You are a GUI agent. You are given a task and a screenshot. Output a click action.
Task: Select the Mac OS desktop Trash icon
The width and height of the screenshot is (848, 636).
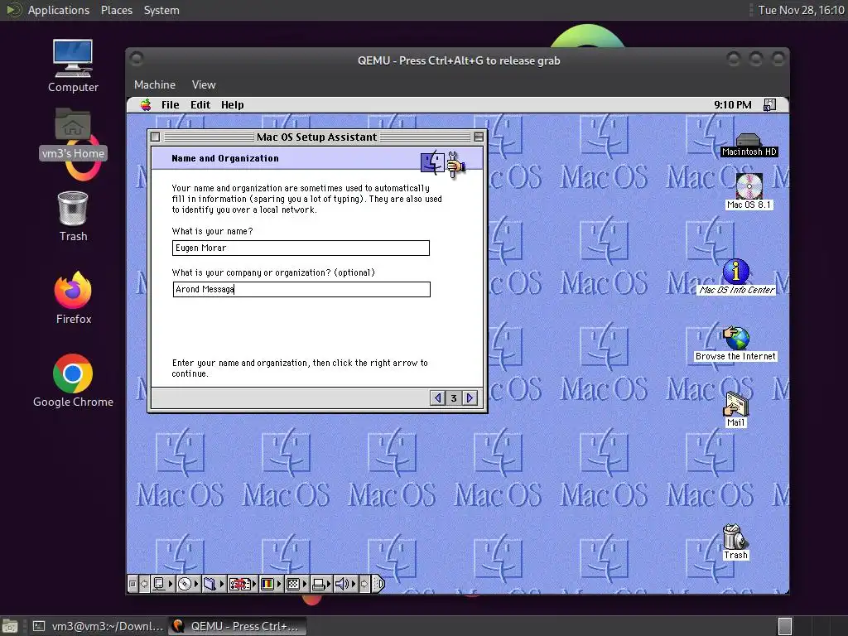click(735, 542)
